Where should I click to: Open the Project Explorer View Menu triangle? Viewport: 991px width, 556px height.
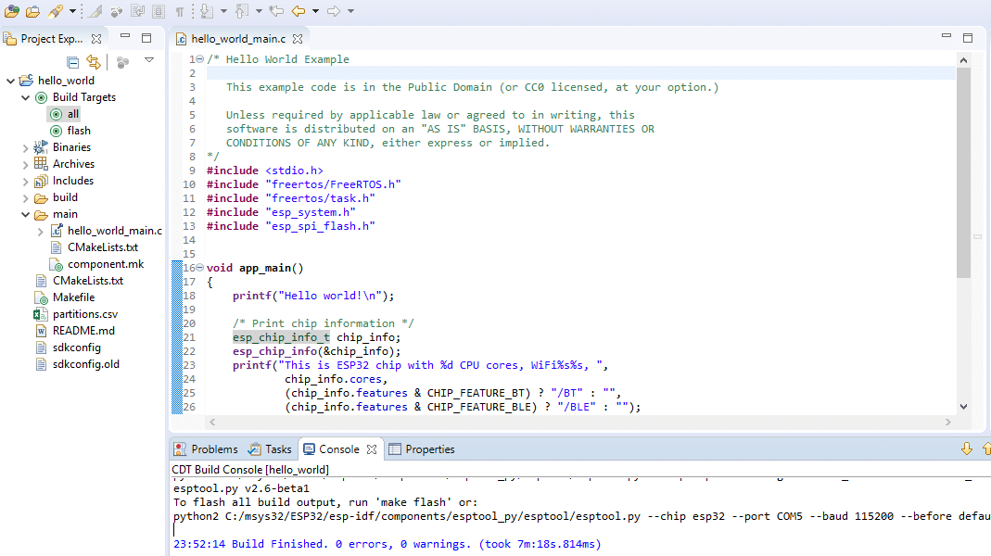tap(149, 60)
